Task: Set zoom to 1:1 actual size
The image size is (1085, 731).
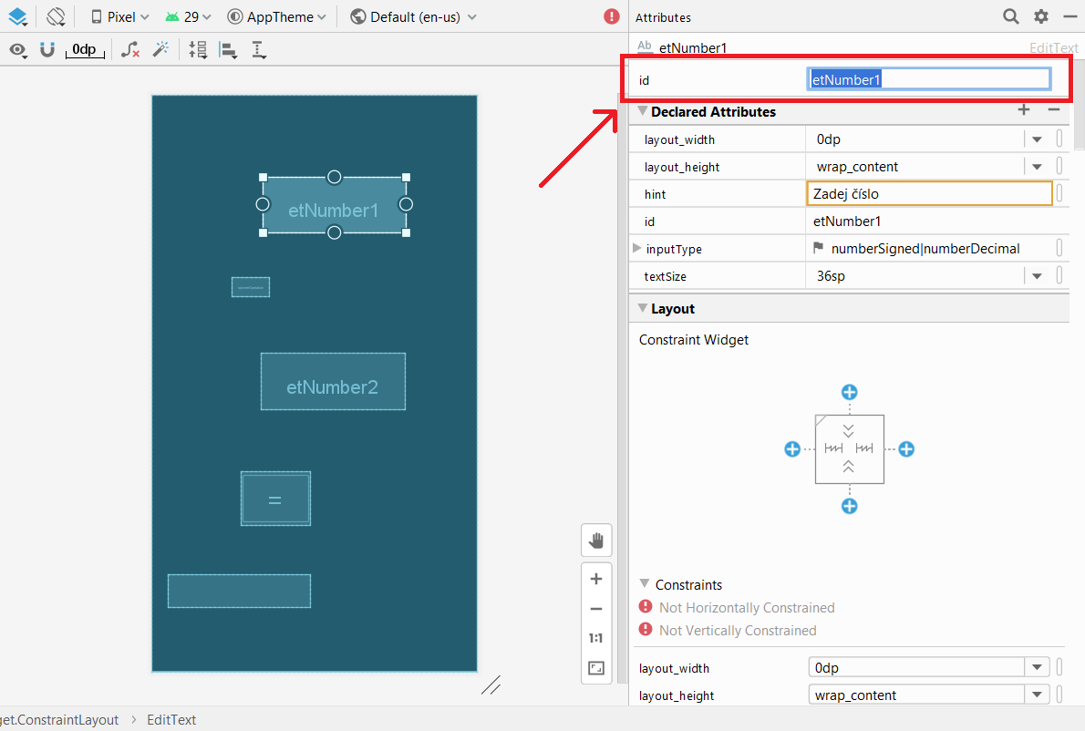Action: pos(595,638)
